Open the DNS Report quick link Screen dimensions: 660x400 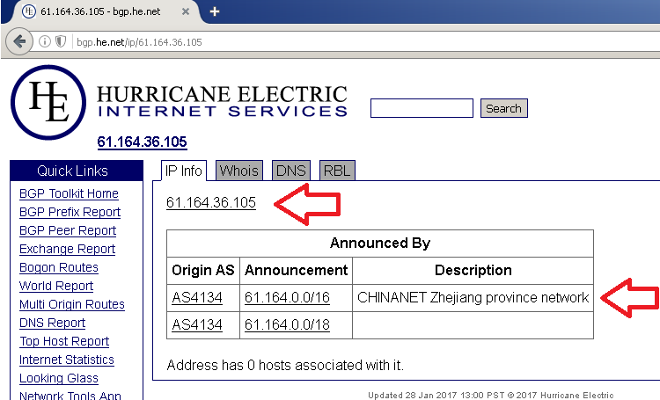click(52, 323)
